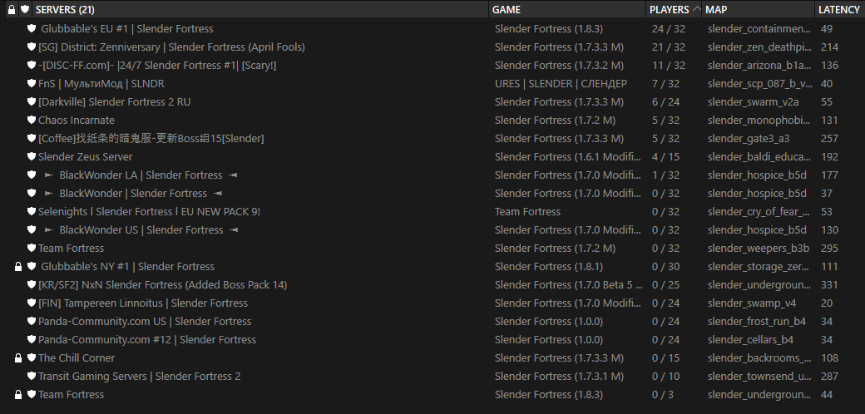Viewport: 865px width, 414px height.
Task: Click shield icon beside Team Fortress slender_weepers_b3b row
Action: 32,248
